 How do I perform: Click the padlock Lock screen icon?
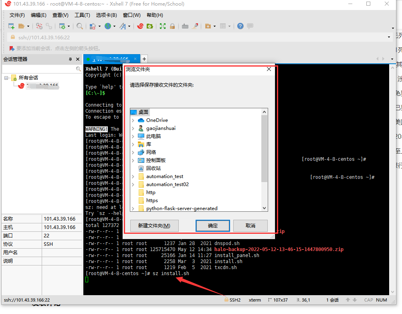172,26
